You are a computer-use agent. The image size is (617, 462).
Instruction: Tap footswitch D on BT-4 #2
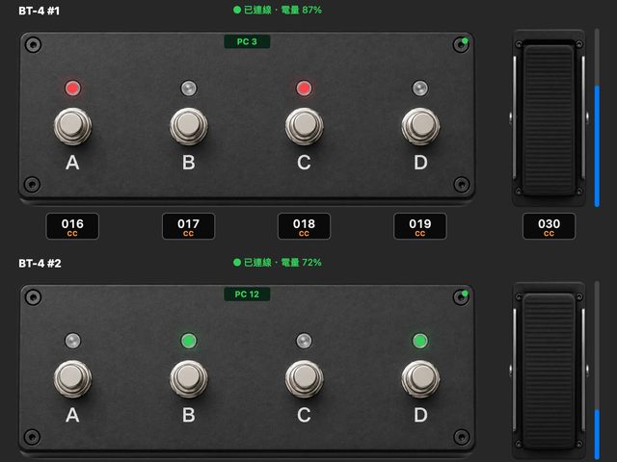click(420, 378)
